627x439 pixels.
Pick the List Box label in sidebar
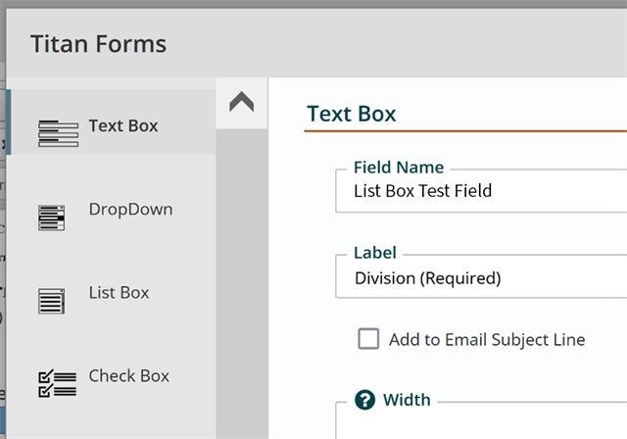coord(119,293)
